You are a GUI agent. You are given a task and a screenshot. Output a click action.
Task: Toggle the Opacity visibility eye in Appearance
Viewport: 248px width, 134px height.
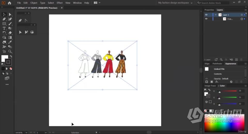click(x=206, y=78)
